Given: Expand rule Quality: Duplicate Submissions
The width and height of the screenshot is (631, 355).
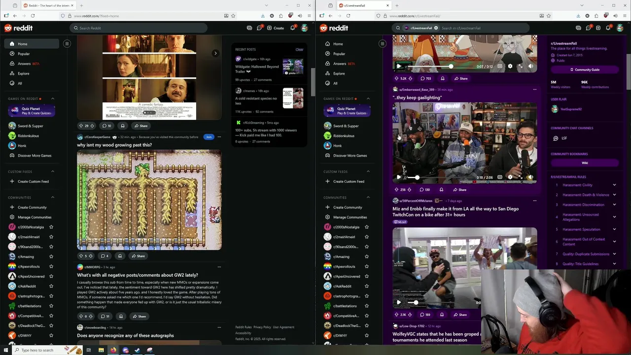Looking at the screenshot, I should 614,254.
